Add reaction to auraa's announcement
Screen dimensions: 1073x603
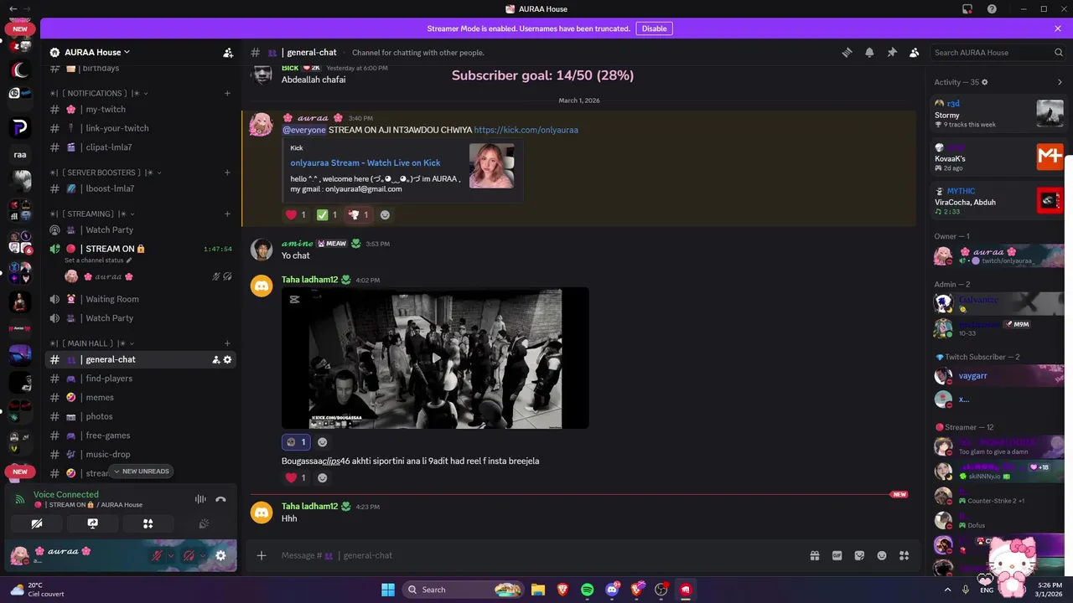(x=385, y=214)
